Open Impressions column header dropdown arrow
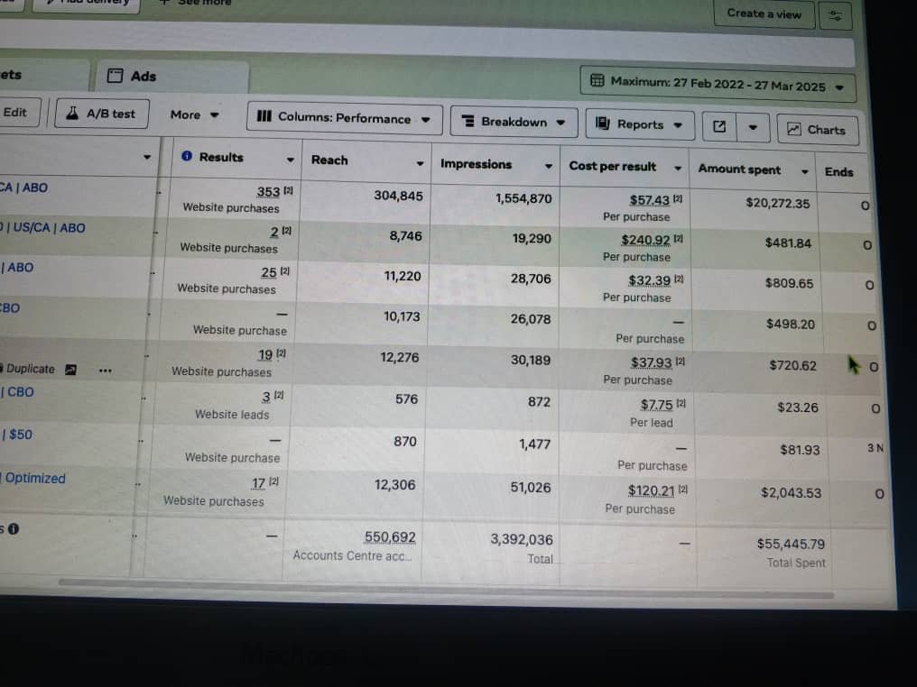917x687 pixels. (549, 167)
